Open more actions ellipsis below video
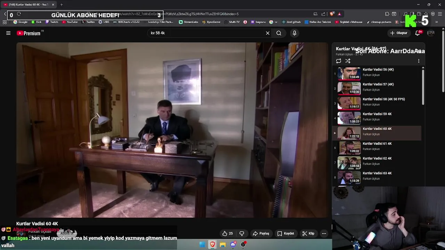Image resolution: width=445 pixels, height=250 pixels. [x=324, y=233]
